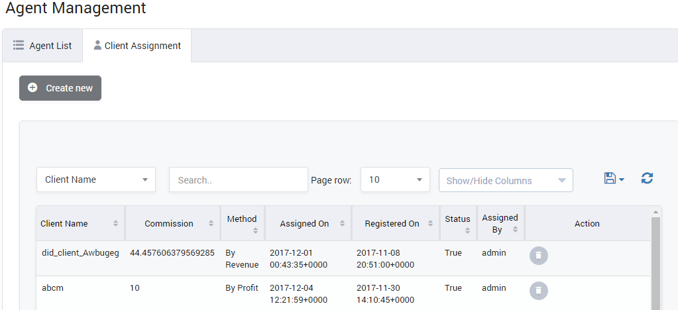678x310 pixels.
Task: Sort by Assigned By column arrows
Action: [x=515, y=229]
